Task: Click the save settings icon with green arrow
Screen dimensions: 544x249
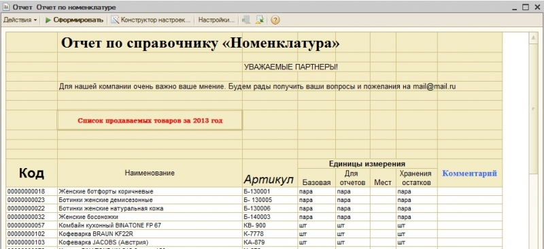Action: 260,20
